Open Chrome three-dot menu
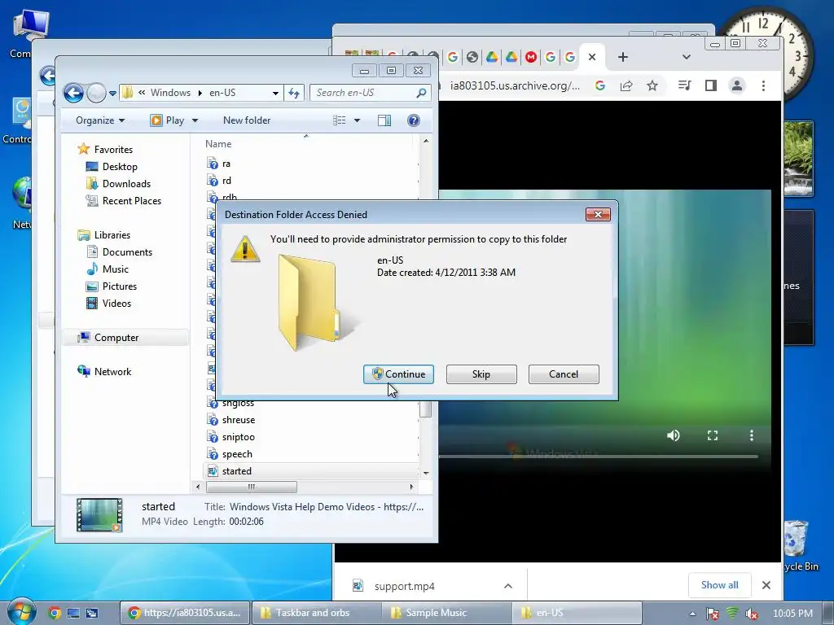The image size is (834, 625). pos(763,85)
